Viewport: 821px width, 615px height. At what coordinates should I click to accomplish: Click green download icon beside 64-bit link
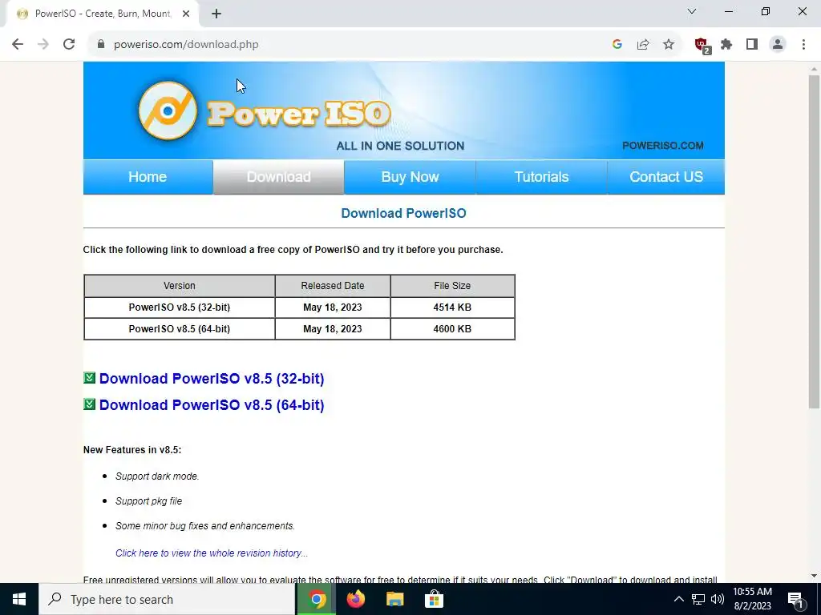(90, 404)
